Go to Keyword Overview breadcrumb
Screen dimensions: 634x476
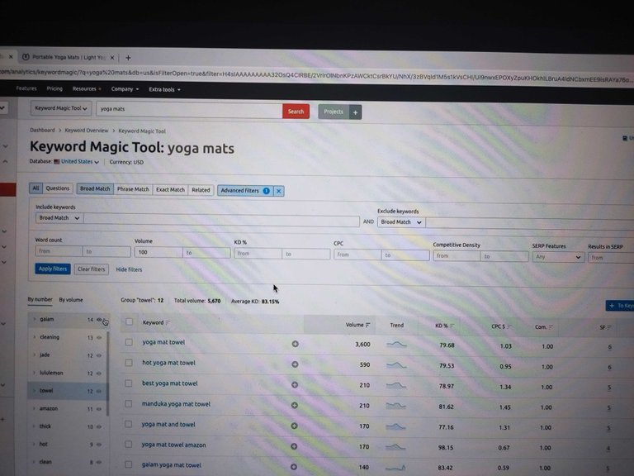87,131
